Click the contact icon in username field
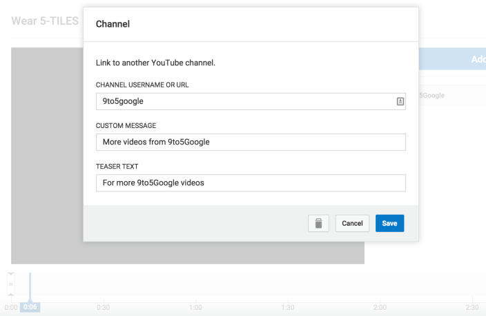 pyautogui.click(x=400, y=101)
